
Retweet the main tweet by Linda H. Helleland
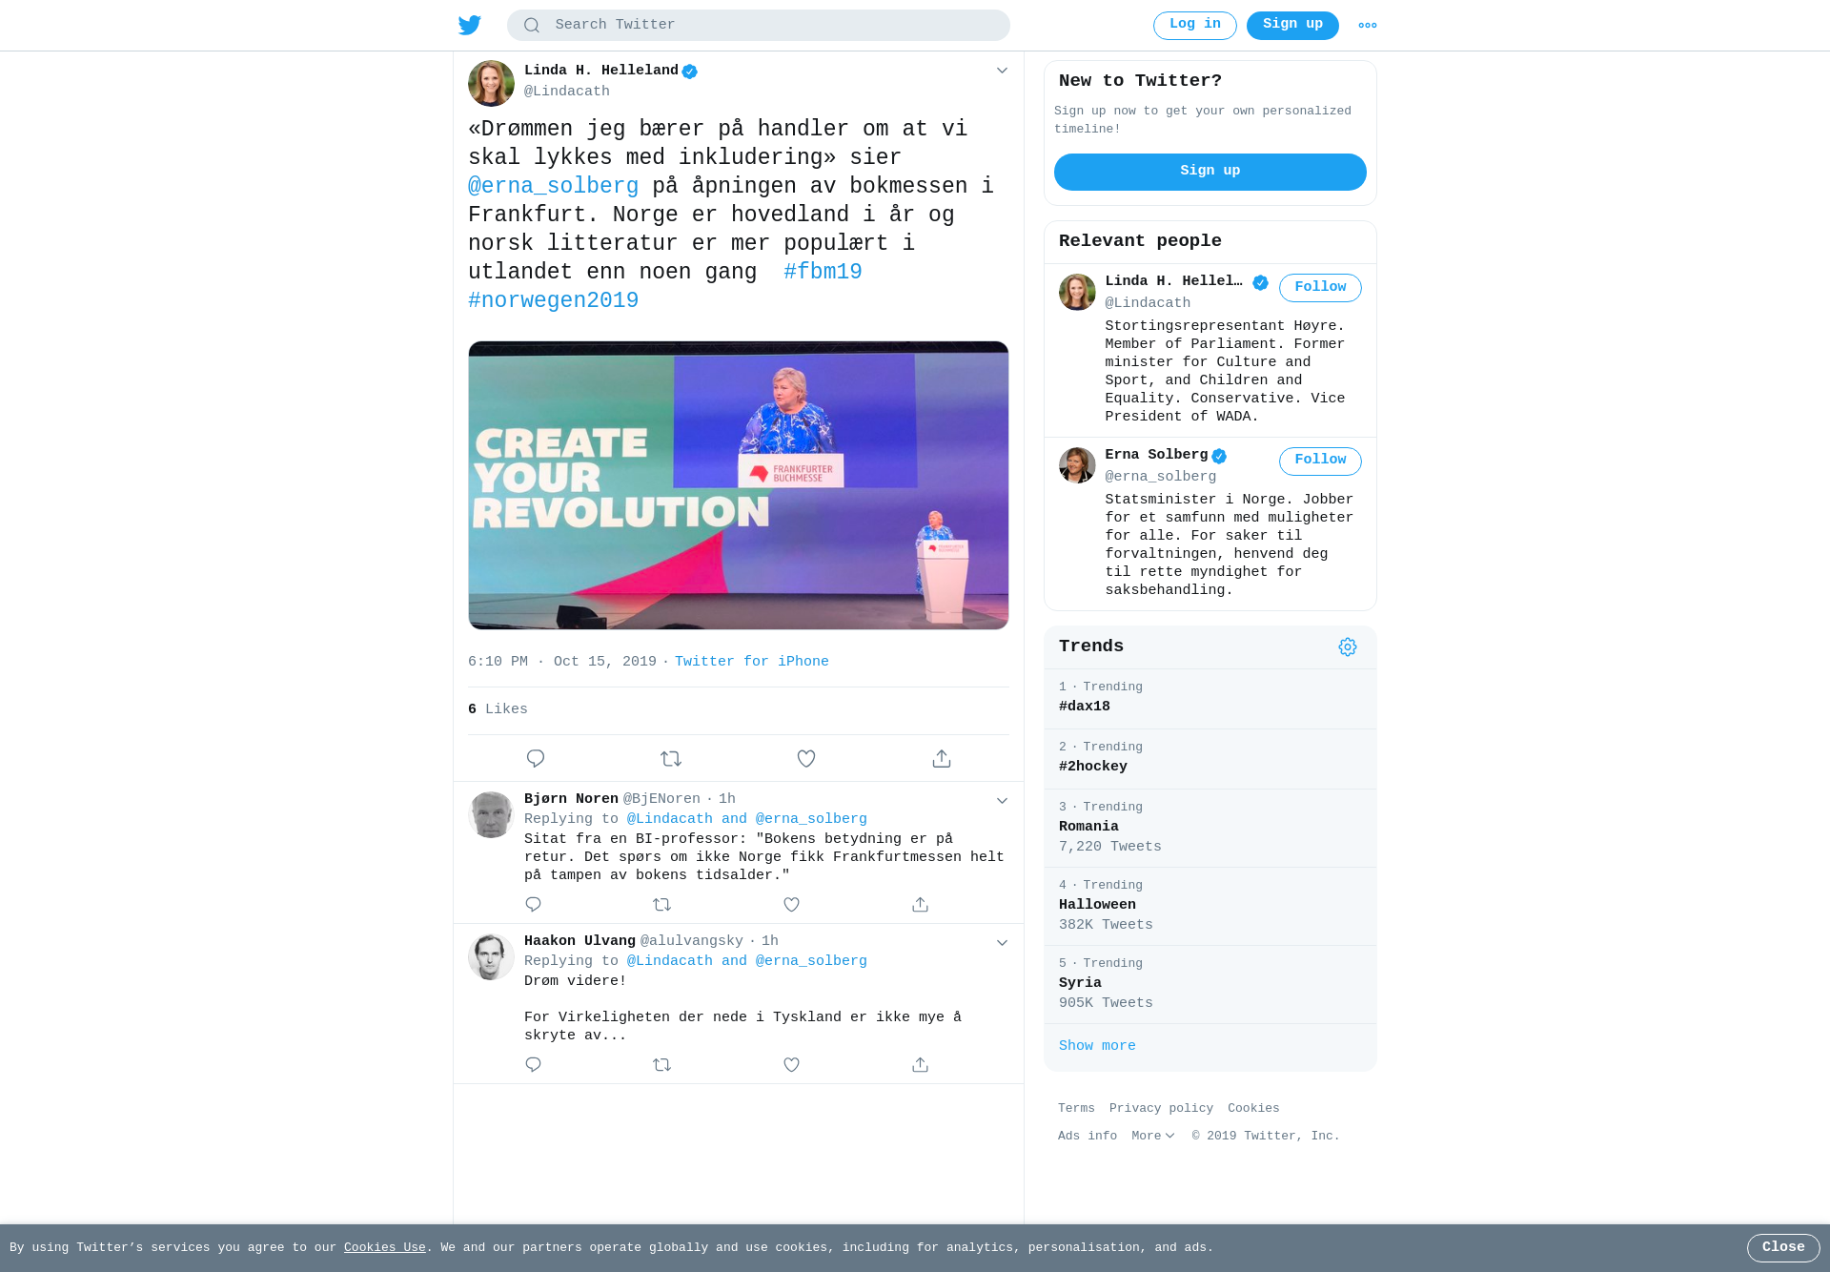(671, 759)
